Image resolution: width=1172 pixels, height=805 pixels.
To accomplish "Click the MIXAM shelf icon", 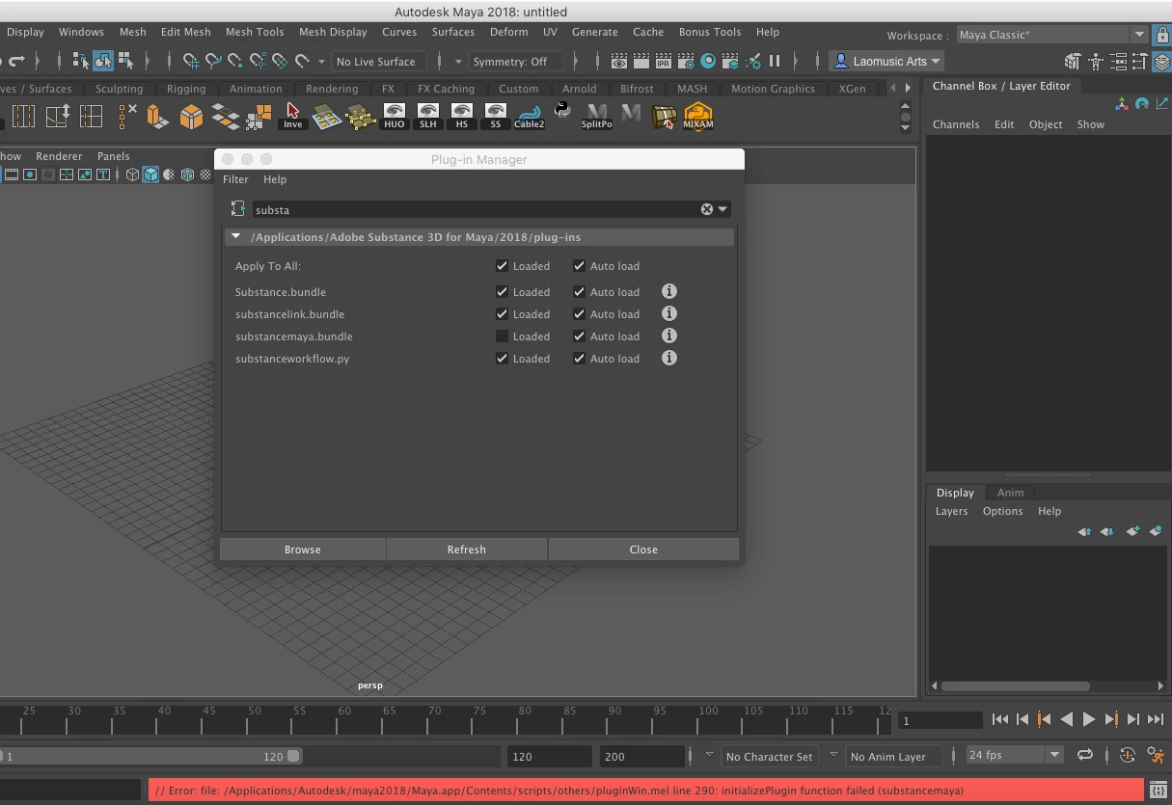I will coord(697,117).
